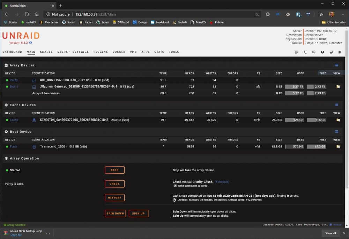
Task: Open the Dashboard tab
Action: click(12, 52)
